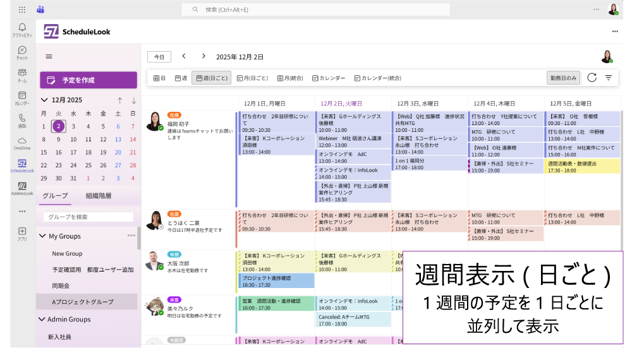Collapse the My Groups section
632x348 pixels.
42,236
